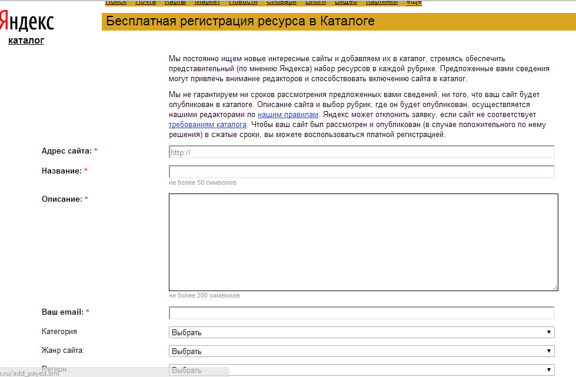
Task: Open Словари in the top navigation
Action: [281, 2]
